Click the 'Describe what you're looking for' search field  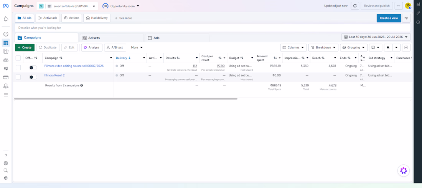click(213, 28)
